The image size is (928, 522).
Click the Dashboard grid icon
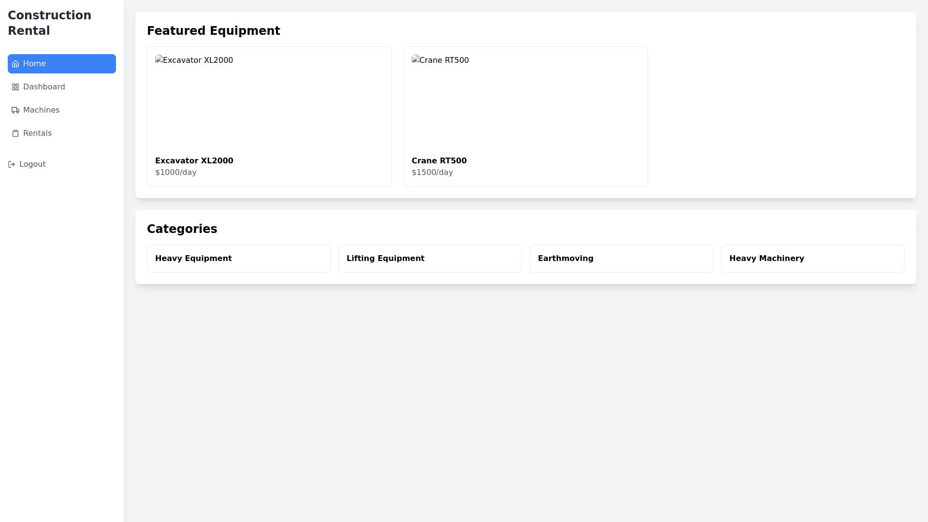click(15, 87)
